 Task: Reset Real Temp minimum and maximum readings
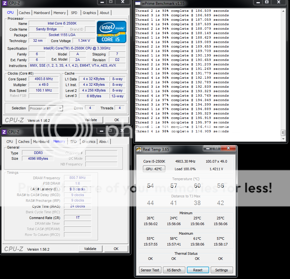point(198,270)
